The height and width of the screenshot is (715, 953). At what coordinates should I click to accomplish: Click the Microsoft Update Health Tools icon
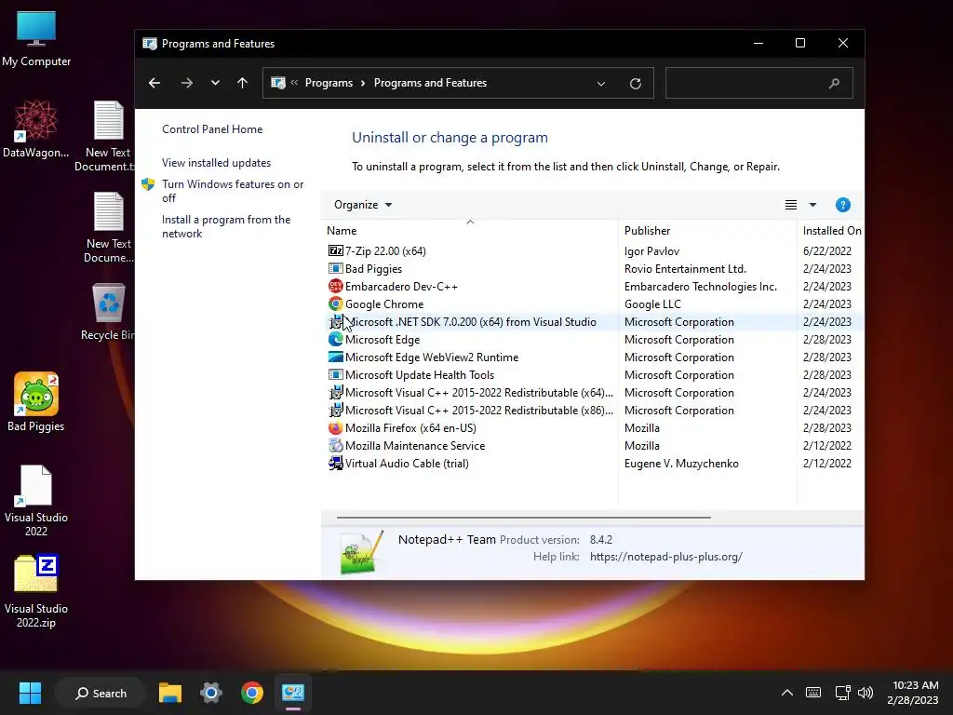point(335,374)
